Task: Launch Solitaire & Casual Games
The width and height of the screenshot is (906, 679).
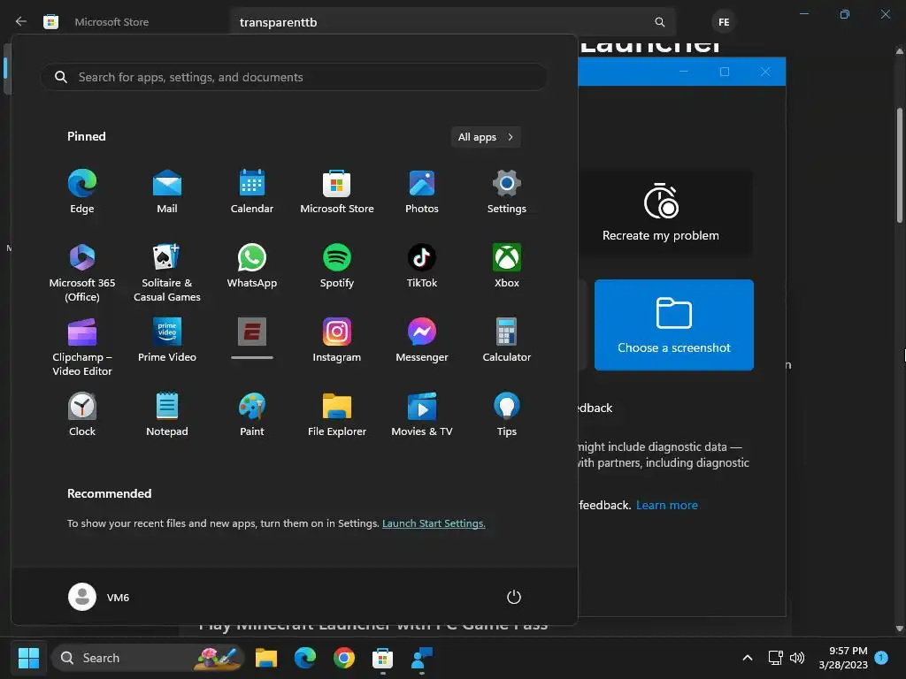Action: 167,272
